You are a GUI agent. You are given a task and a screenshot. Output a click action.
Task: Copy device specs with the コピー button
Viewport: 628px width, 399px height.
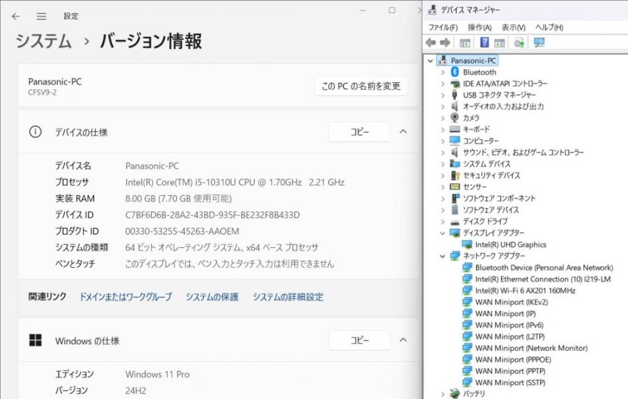point(359,132)
